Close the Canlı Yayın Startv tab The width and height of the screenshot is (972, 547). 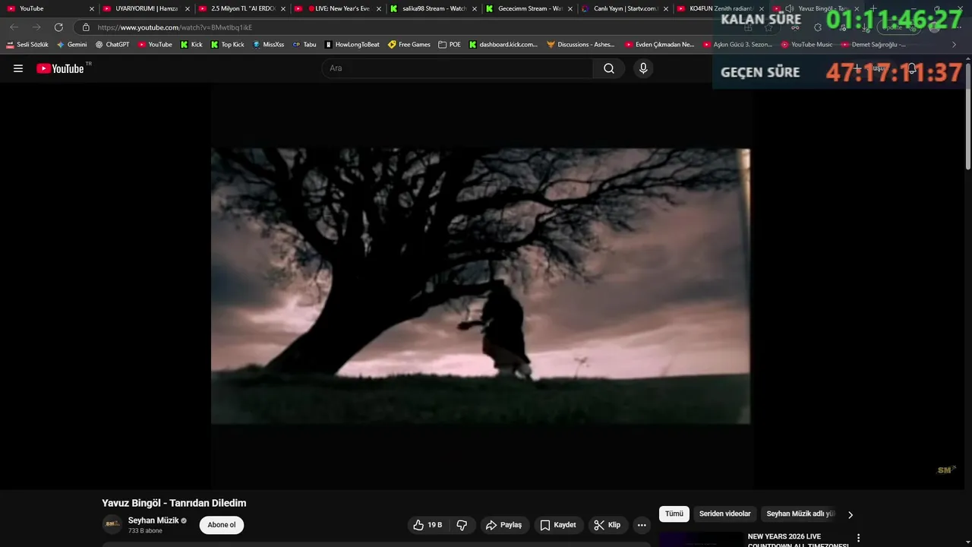tap(666, 9)
